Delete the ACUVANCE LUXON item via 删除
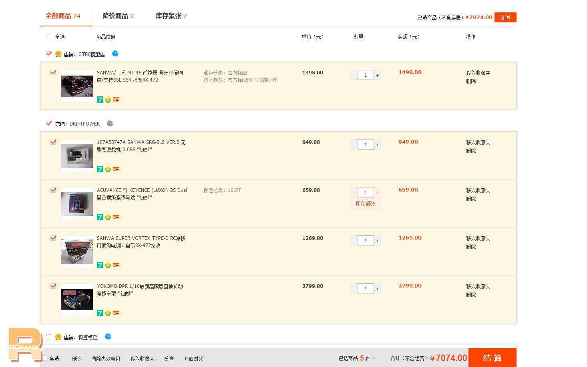The width and height of the screenshot is (587, 367). (x=471, y=199)
